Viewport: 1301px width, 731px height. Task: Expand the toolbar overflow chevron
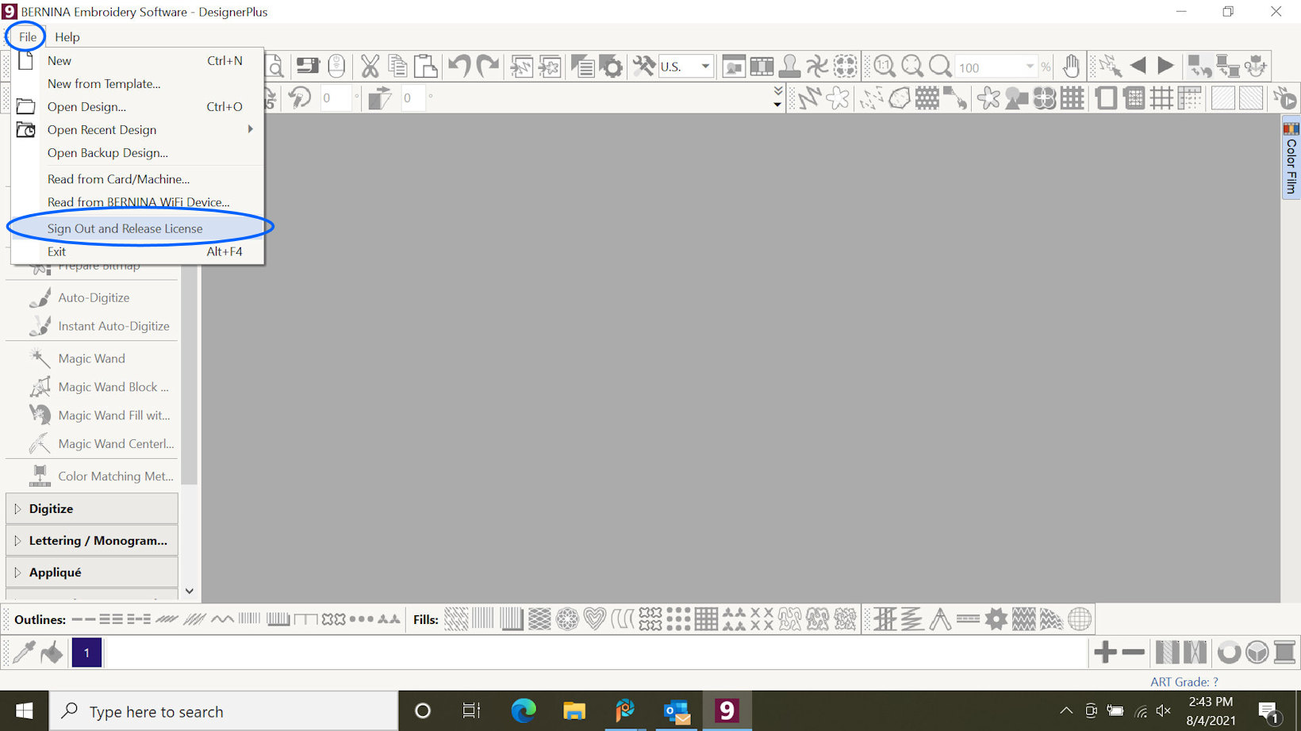[x=777, y=98]
